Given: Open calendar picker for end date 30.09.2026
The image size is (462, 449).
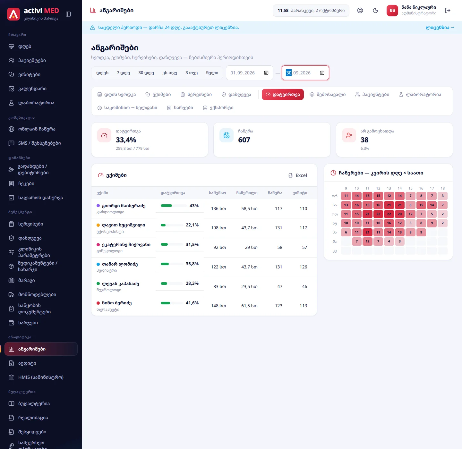Looking at the screenshot, I should 322,73.
